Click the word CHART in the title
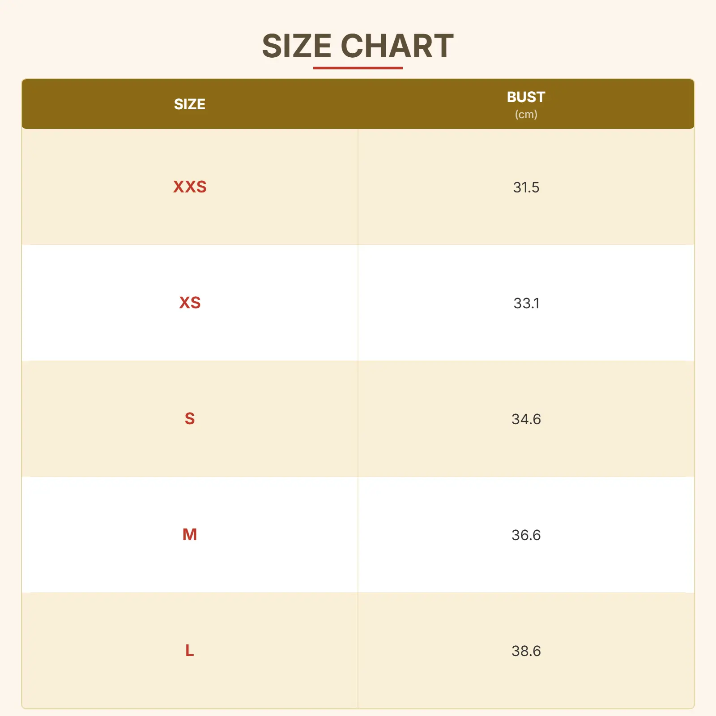716x716 pixels. click(x=397, y=46)
